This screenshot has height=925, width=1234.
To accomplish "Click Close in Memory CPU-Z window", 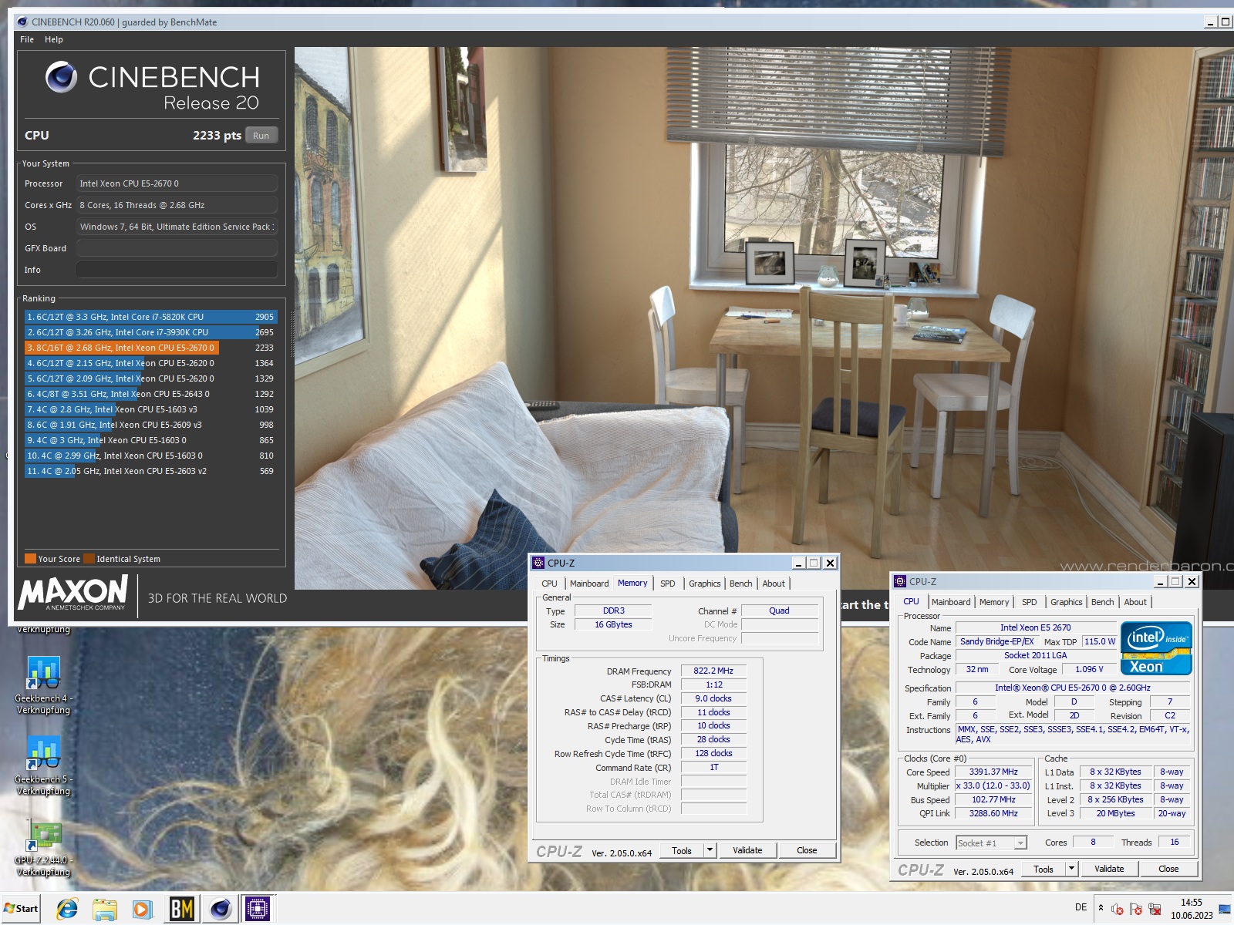I will click(807, 850).
